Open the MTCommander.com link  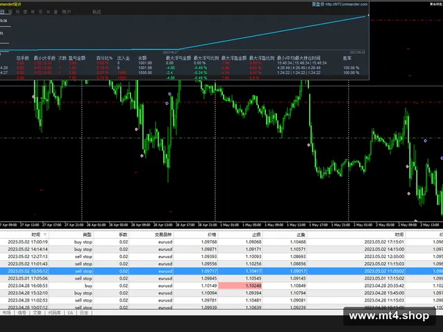coord(346,4)
